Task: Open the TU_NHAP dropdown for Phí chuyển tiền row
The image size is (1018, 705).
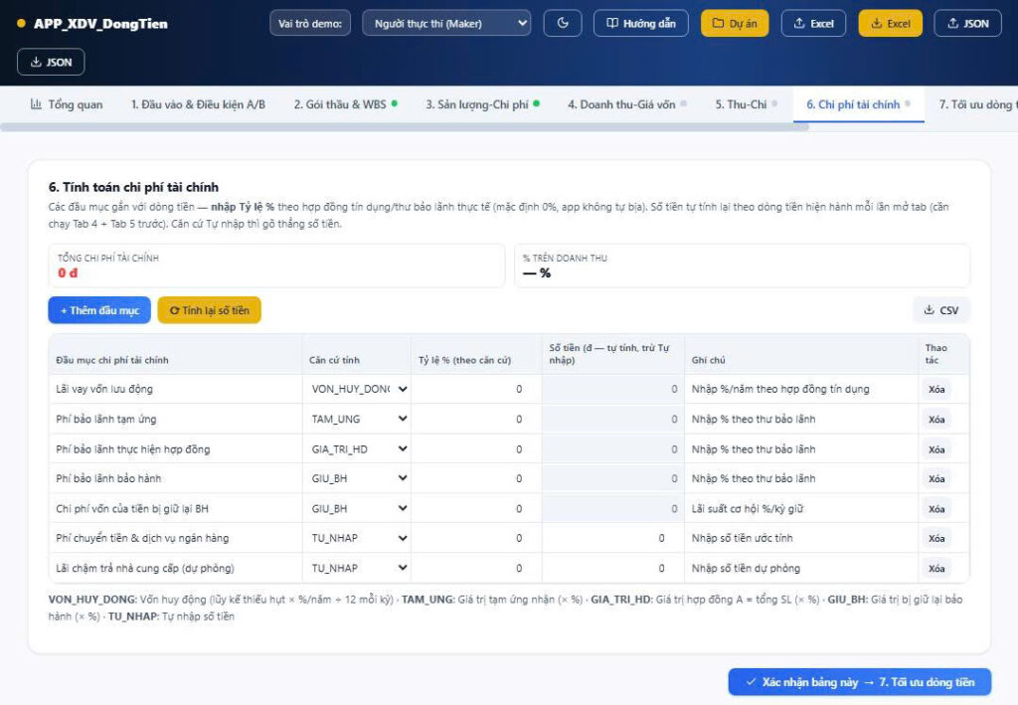Action: point(358,538)
